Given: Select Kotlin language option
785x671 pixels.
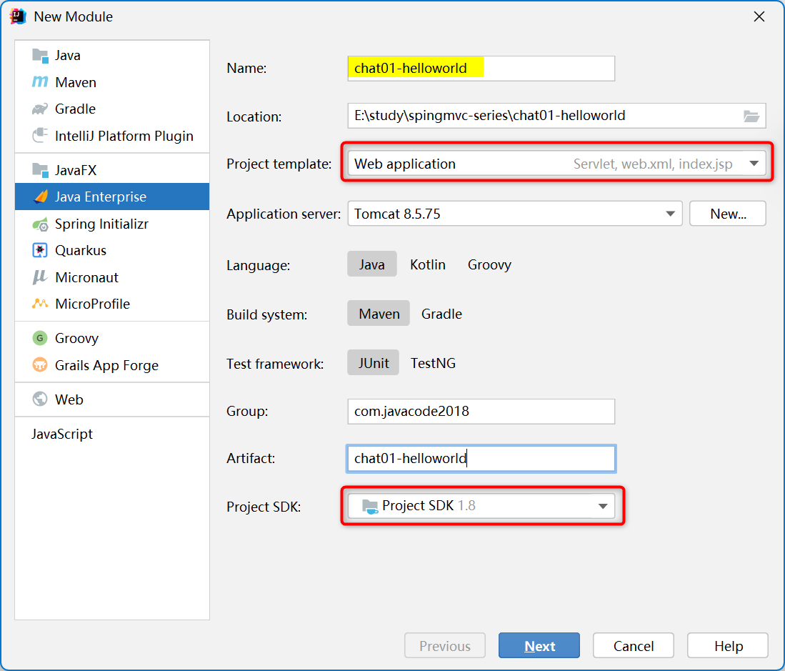Looking at the screenshot, I should click(x=428, y=264).
